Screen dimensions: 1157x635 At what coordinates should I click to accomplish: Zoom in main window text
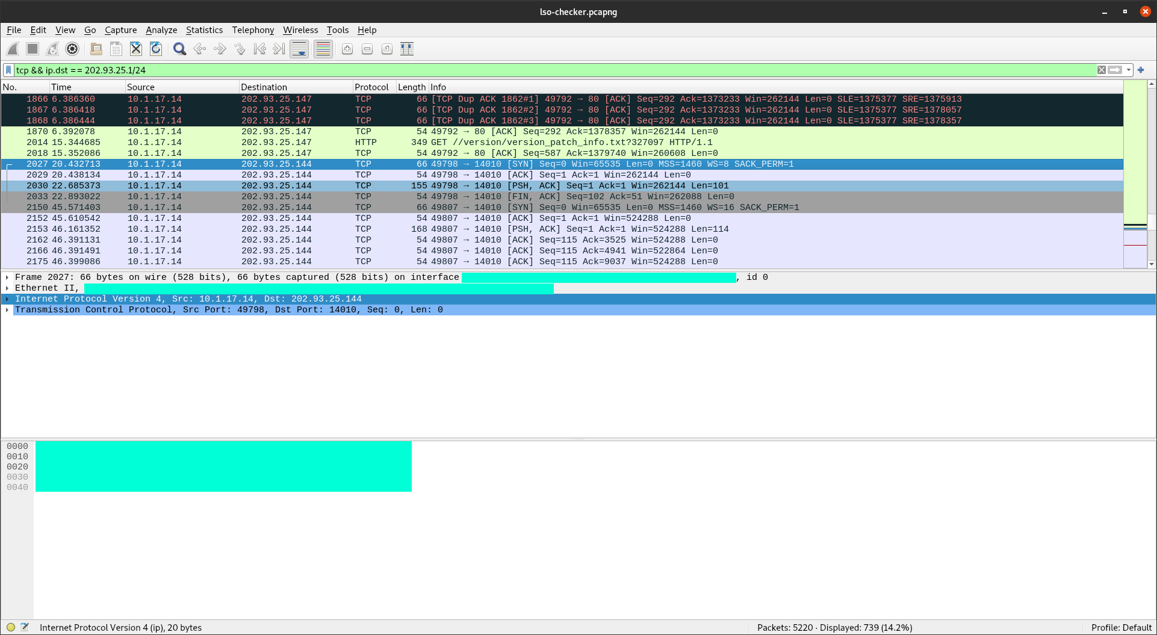(x=347, y=49)
